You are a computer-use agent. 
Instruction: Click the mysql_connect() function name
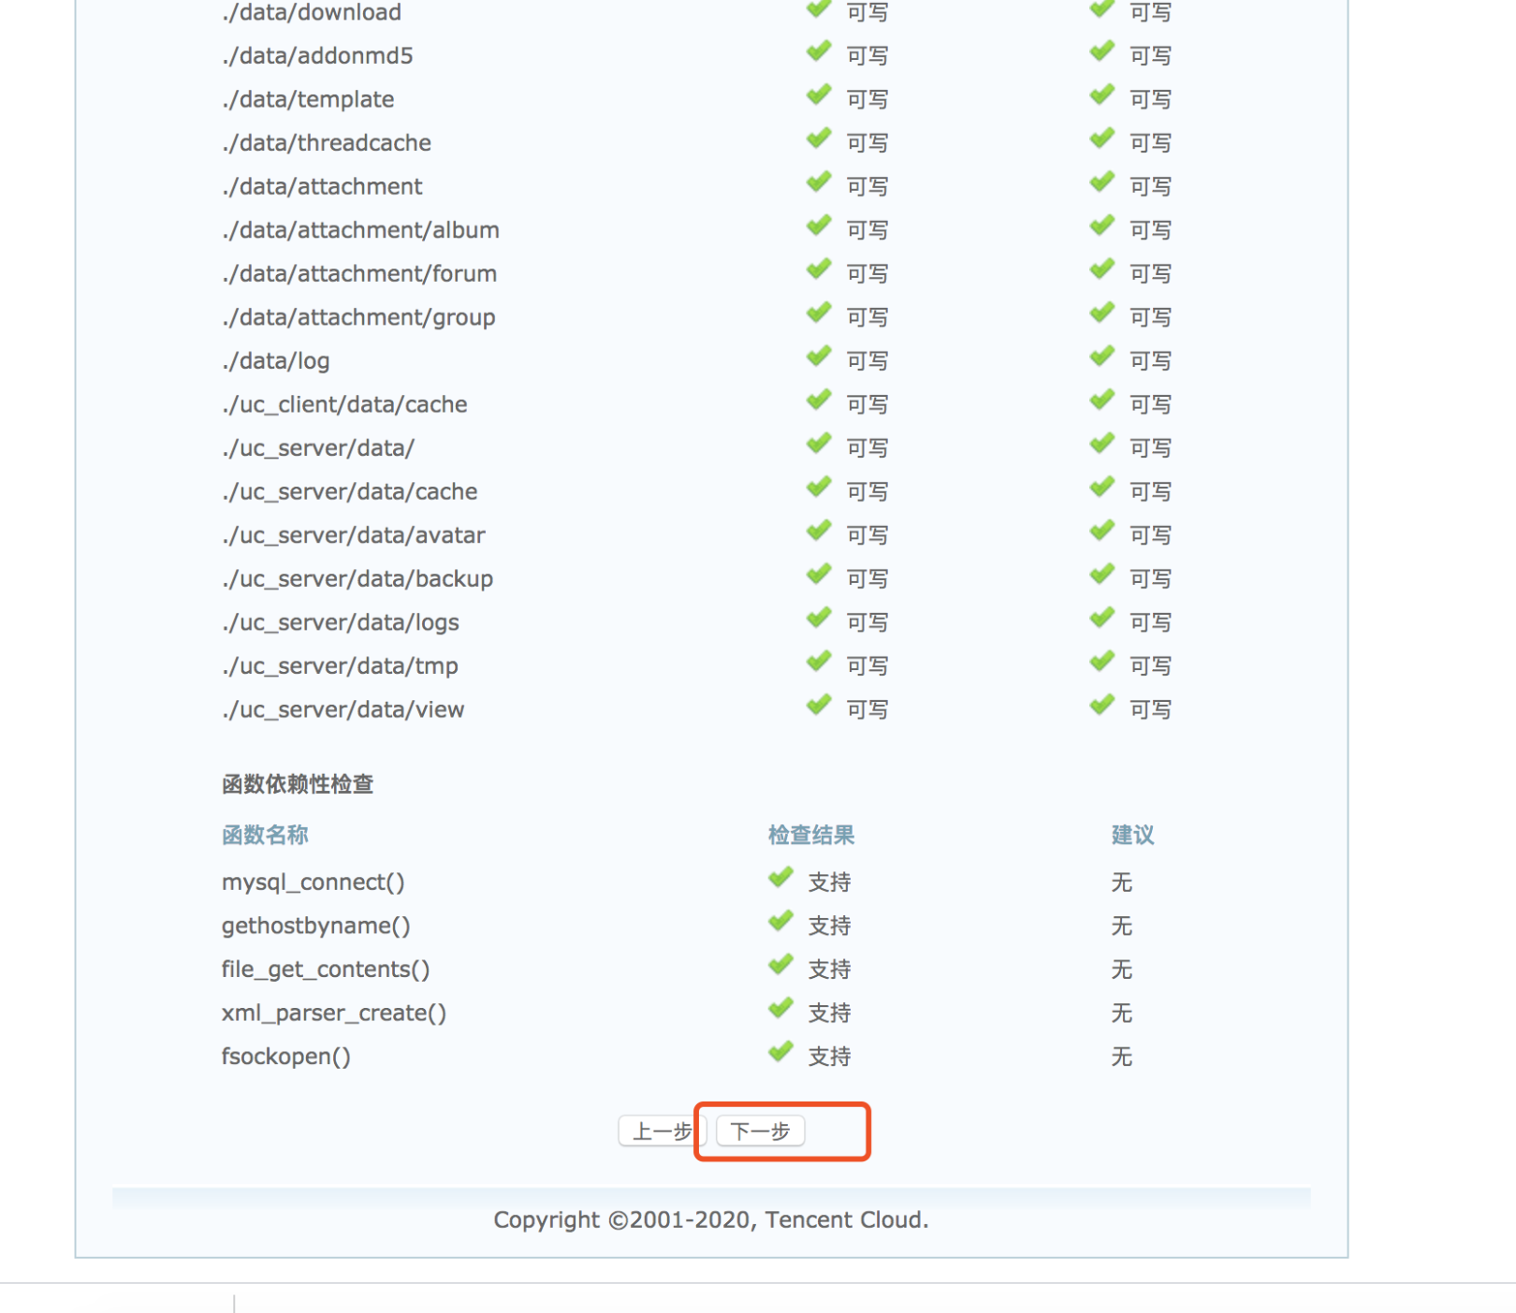pos(313,883)
